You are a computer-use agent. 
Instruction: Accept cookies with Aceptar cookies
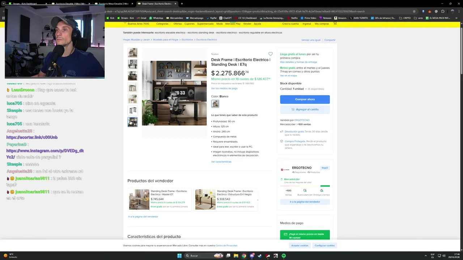(x=300, y=246)
